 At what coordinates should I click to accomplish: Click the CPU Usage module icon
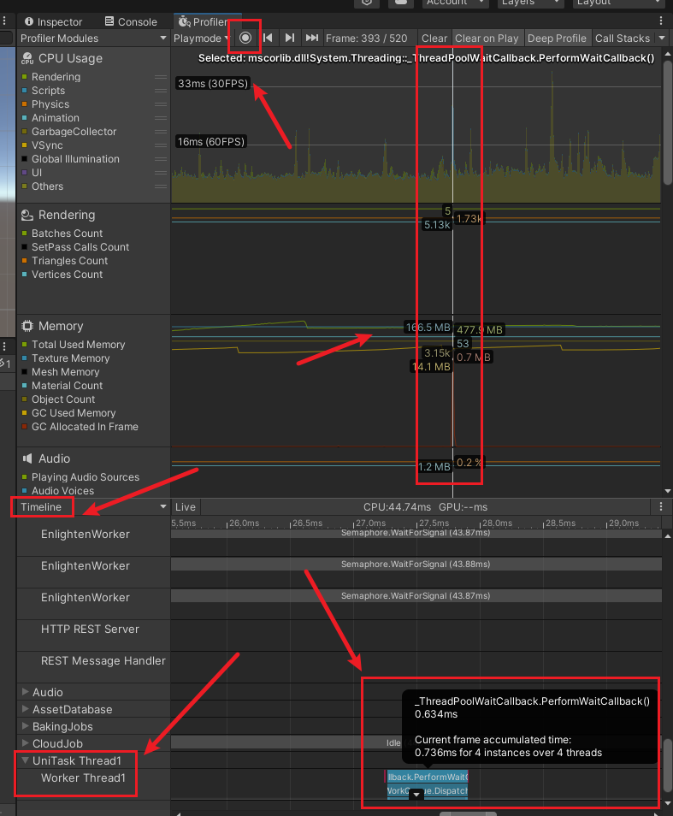pos(27,58)
